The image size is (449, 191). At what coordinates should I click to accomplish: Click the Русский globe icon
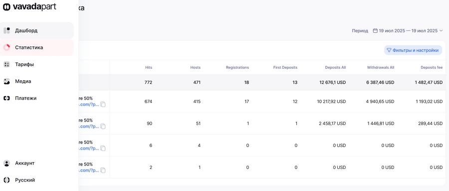(6, 180)
